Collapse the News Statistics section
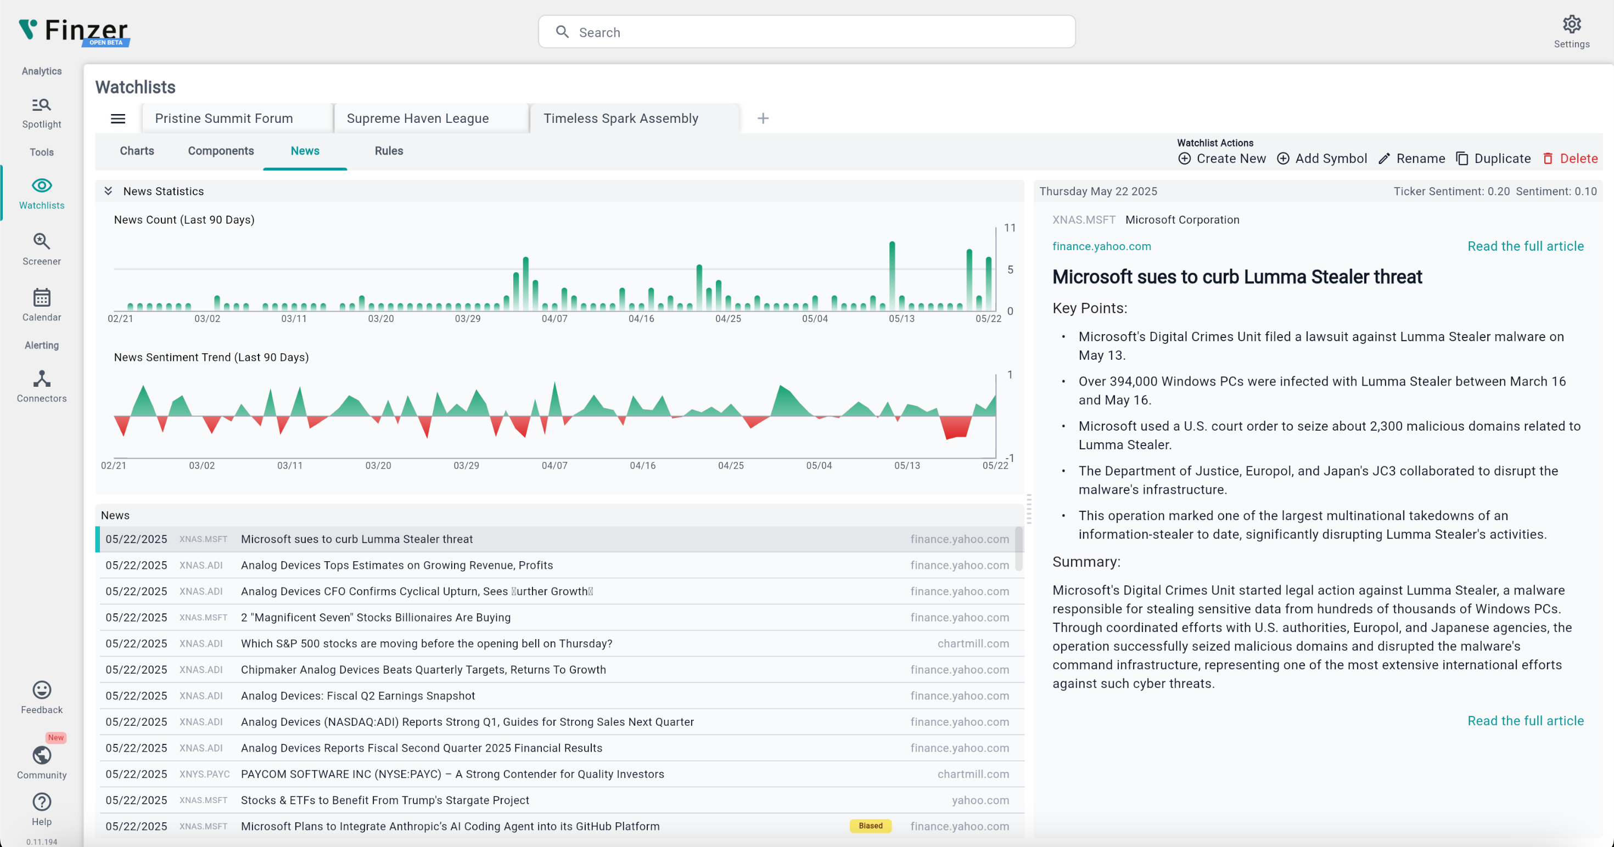Screen dimensions: 1614x847 [108, 191]
